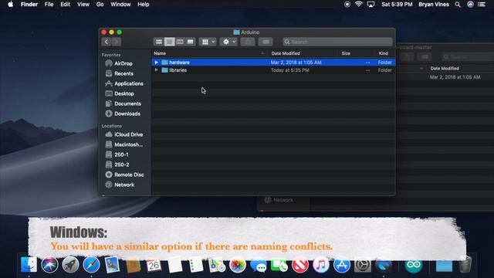Screen dimensions: 494x278
Task: Open the group-by items dropdown
Action: [x=208, y=42]
